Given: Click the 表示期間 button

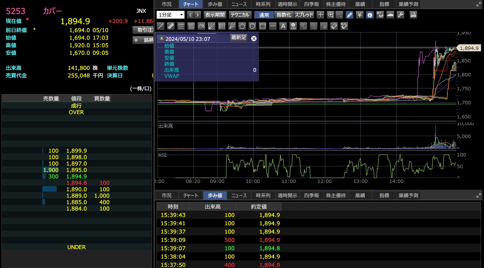Looking at the screenshot, I should (215, 15).
